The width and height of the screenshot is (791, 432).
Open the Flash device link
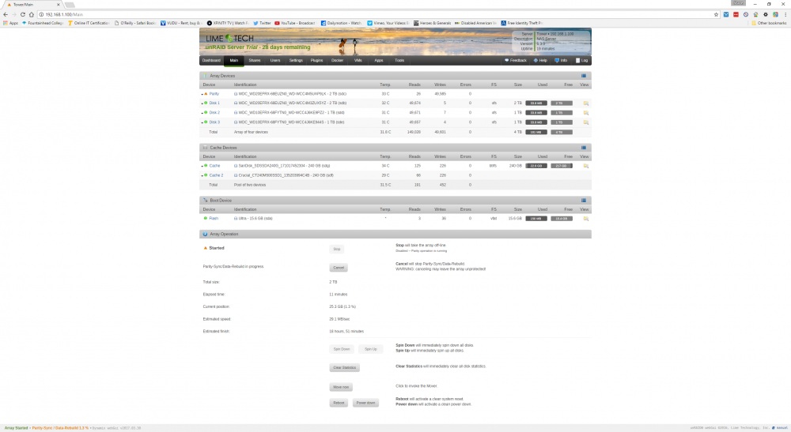(214, 219)
